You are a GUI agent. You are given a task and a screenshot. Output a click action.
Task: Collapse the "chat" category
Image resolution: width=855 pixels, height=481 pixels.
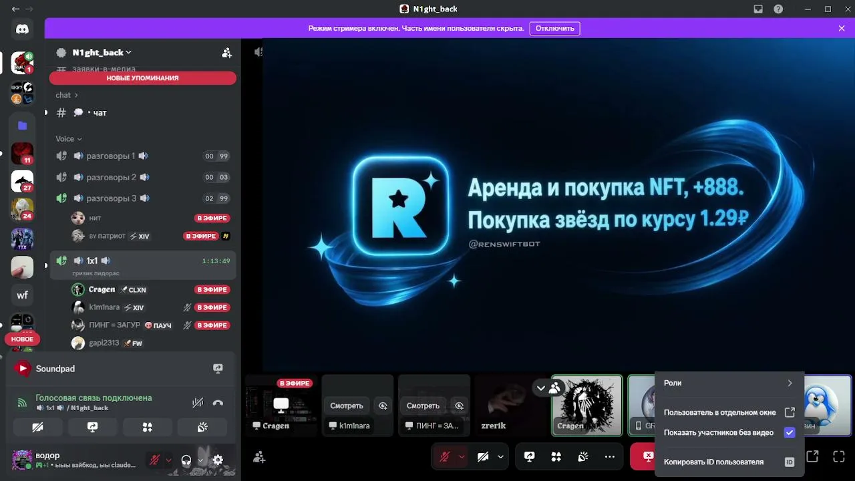point(67,96)
